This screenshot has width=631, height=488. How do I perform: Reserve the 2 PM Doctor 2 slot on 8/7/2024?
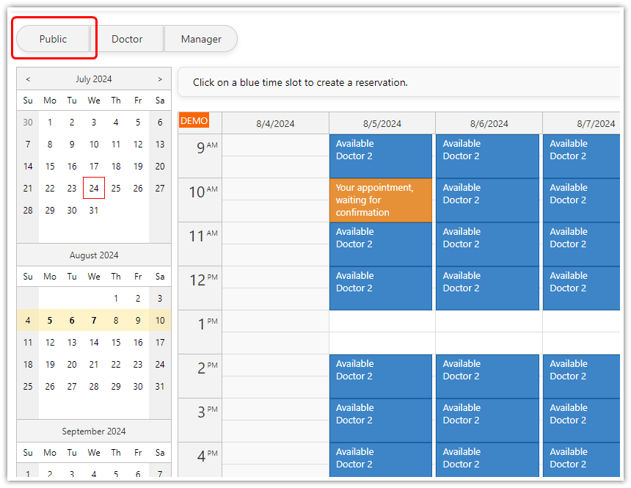(581, 376)
